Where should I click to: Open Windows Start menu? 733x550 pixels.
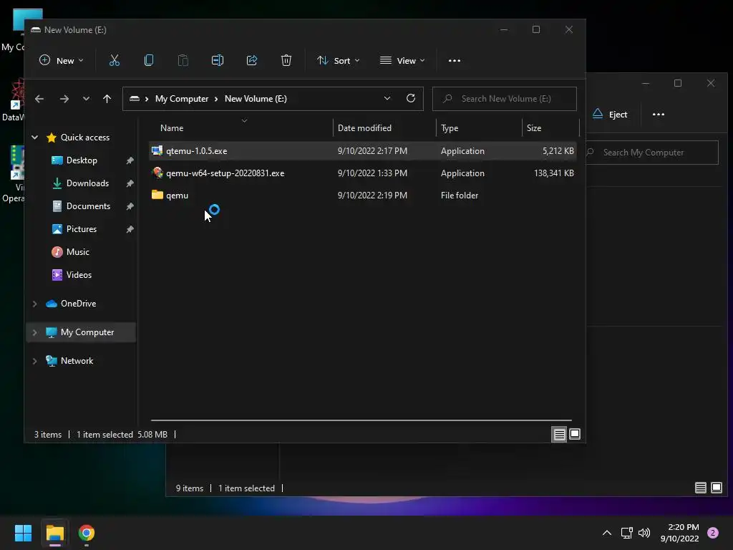23,533
